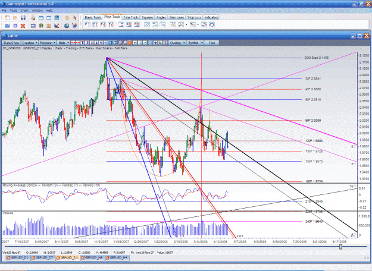Click the SO9 Start 2.1165 level label
The image size is (372, 271).
[x=317, y=58]
